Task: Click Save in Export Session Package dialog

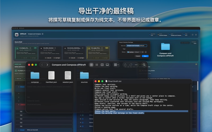Action: coord(145,56)
